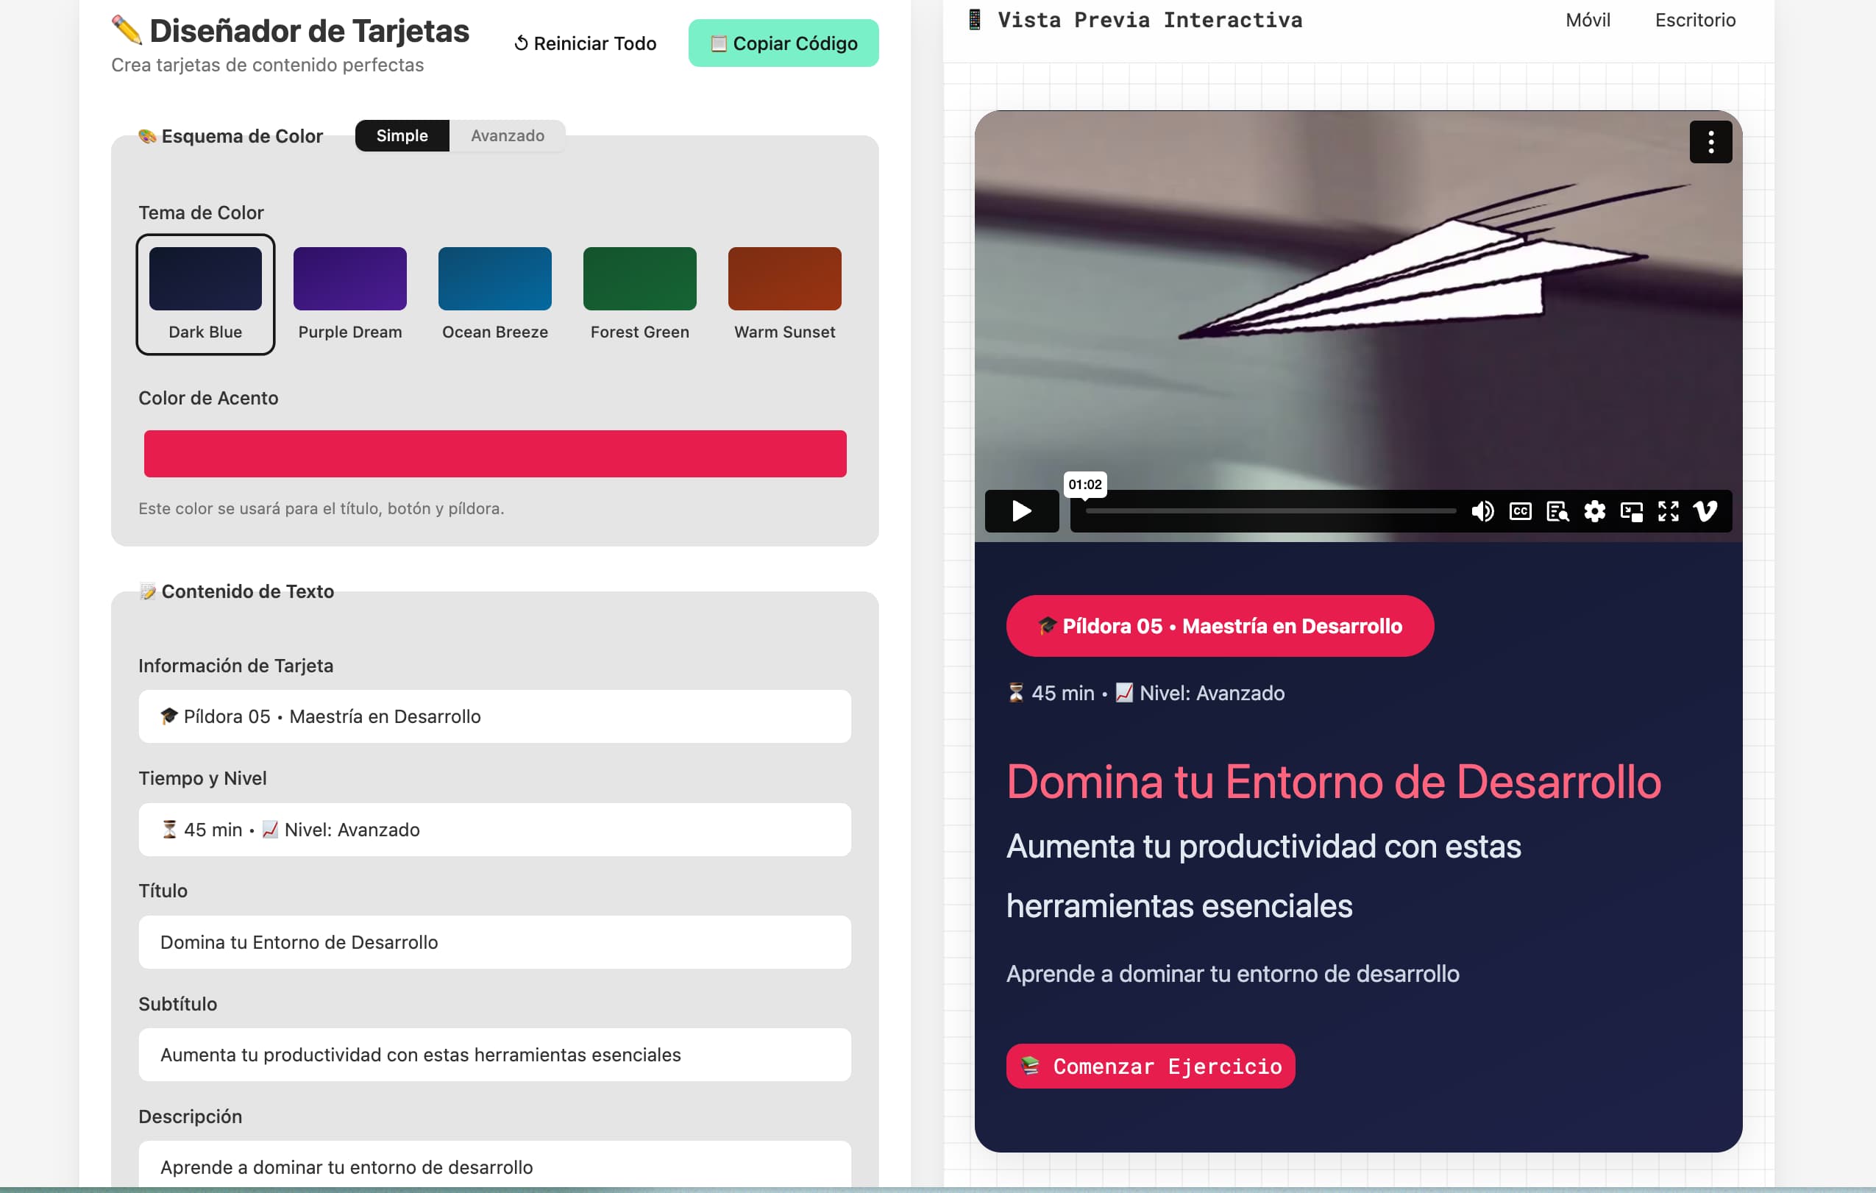Screen dimensions: 1876x1193
Task: Open the video transcript panel
Action: click(1557, 512)
